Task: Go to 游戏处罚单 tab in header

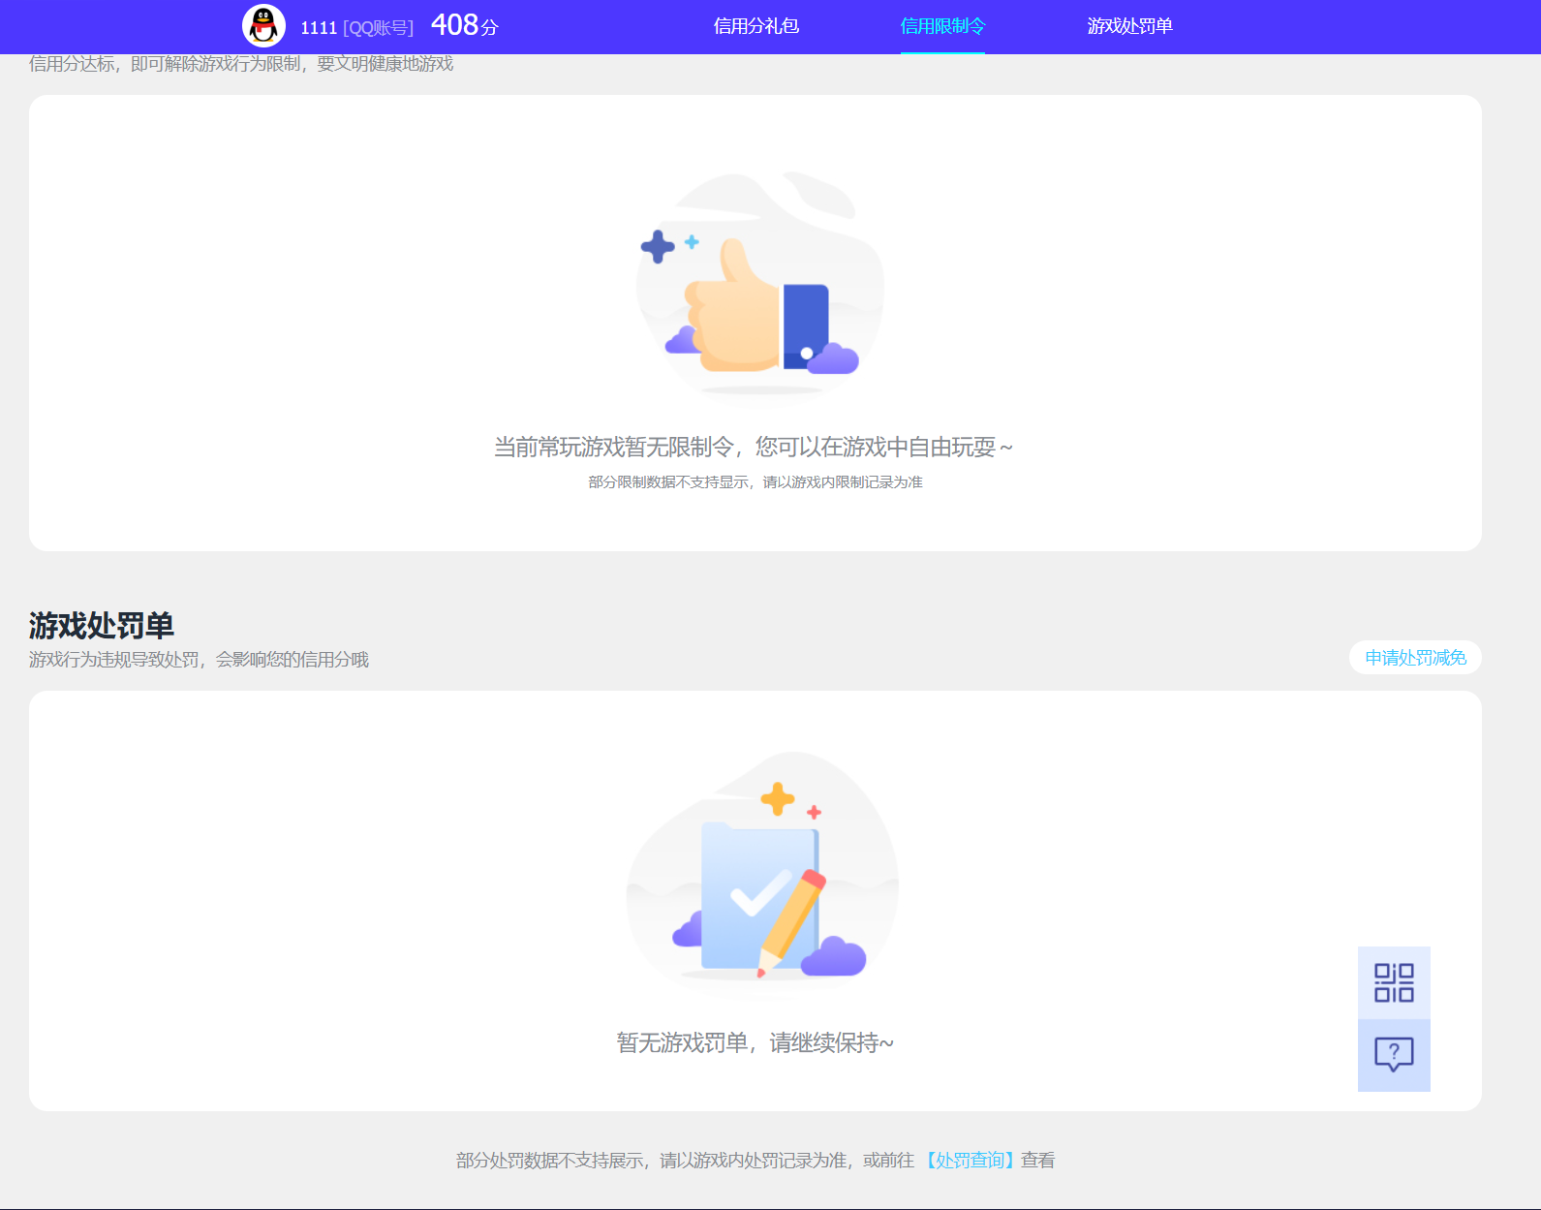Action: coord(1129,26)
